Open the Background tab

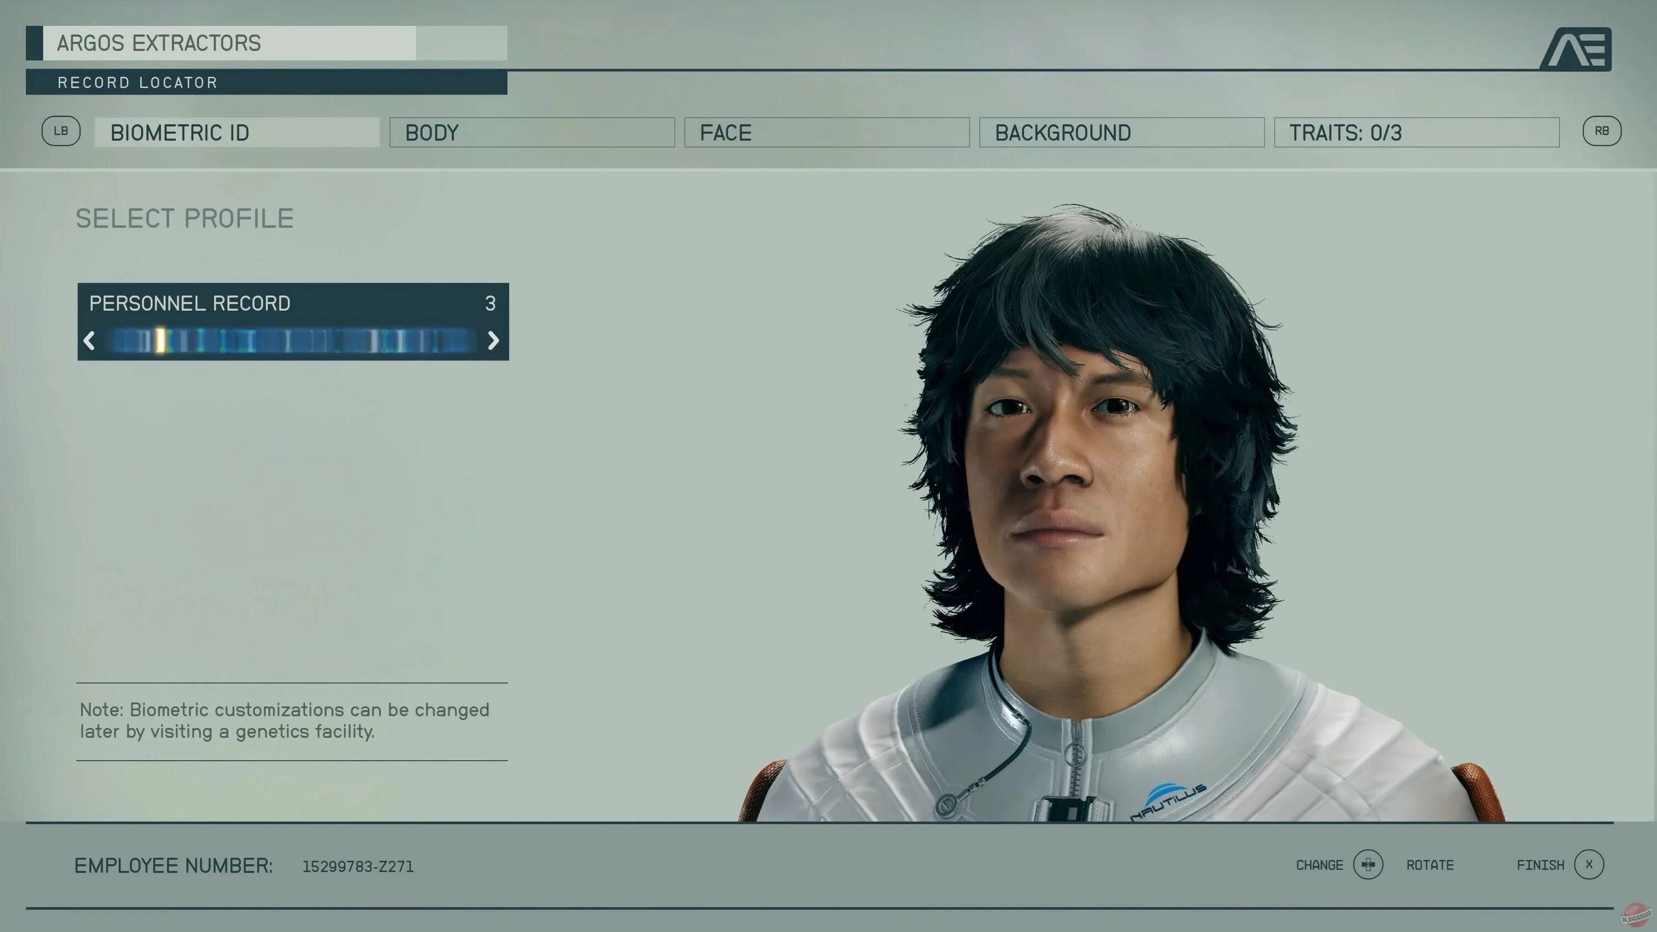[1121, 133]
